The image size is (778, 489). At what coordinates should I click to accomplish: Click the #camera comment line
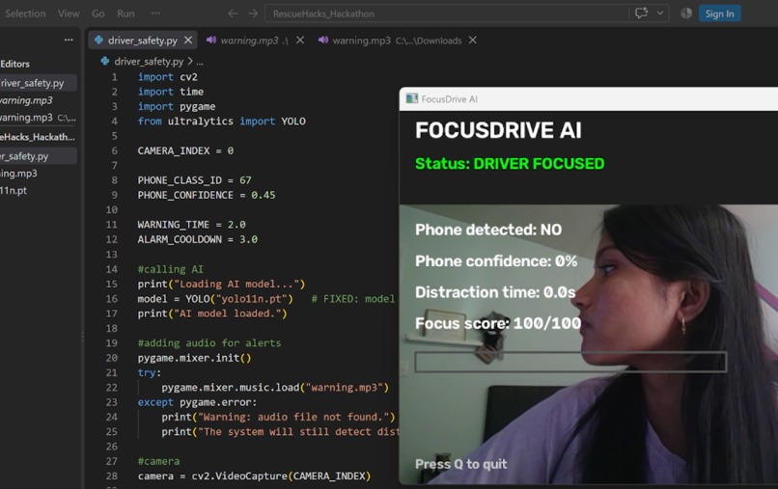point(158,461)
